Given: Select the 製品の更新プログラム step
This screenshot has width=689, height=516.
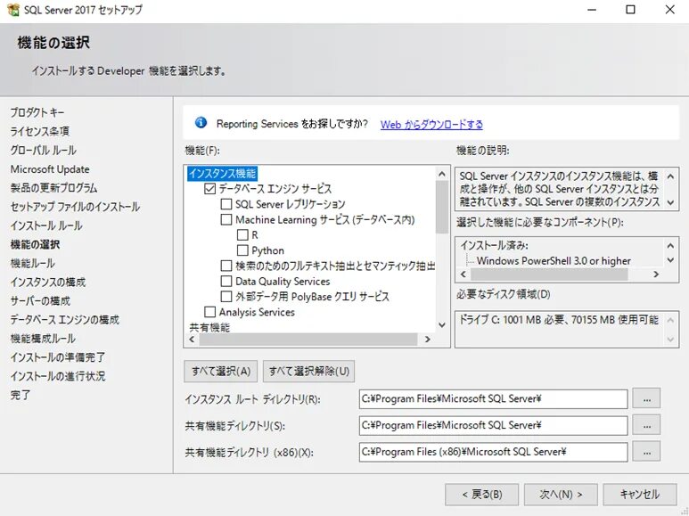Looking at the screenshot, I should point(53,188).
